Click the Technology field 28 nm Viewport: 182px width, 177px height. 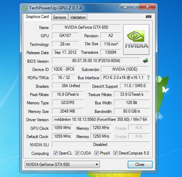65,44
